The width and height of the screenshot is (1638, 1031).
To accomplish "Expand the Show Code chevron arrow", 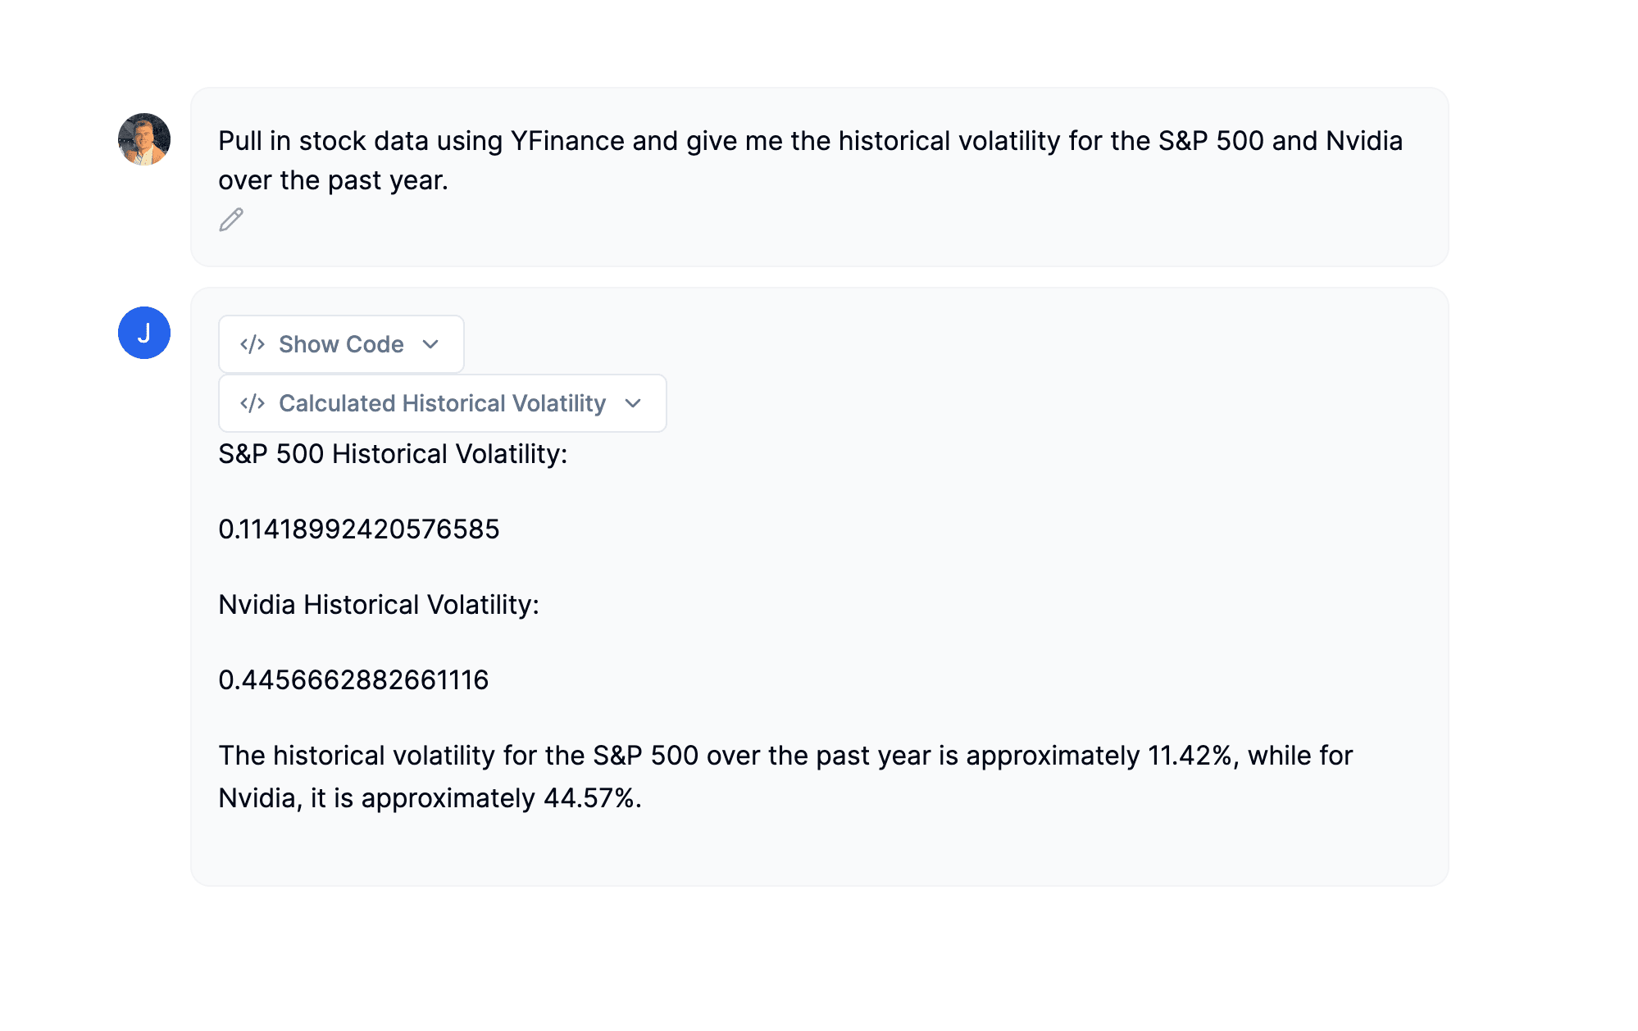I will tap(430, 344).
